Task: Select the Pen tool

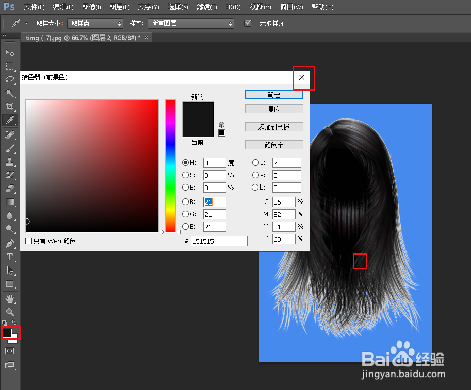Action: click(x=10, y=243)
